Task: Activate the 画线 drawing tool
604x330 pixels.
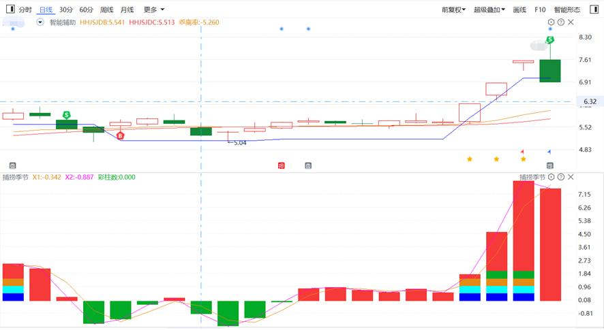Action: [519, 10]
